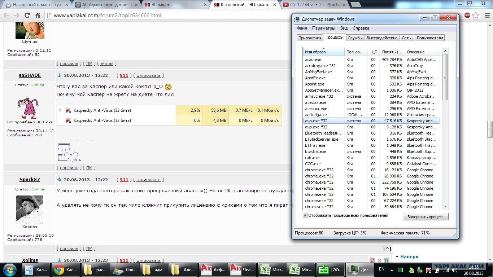
Task: Reload the yaplakal page
Action: coord(27,16)
